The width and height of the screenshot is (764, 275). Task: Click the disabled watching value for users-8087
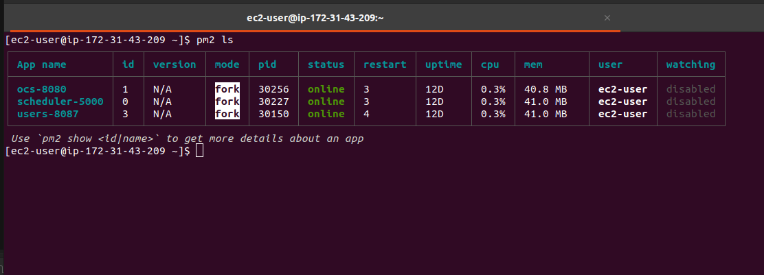pyautogui.click(x=690, y=114)
